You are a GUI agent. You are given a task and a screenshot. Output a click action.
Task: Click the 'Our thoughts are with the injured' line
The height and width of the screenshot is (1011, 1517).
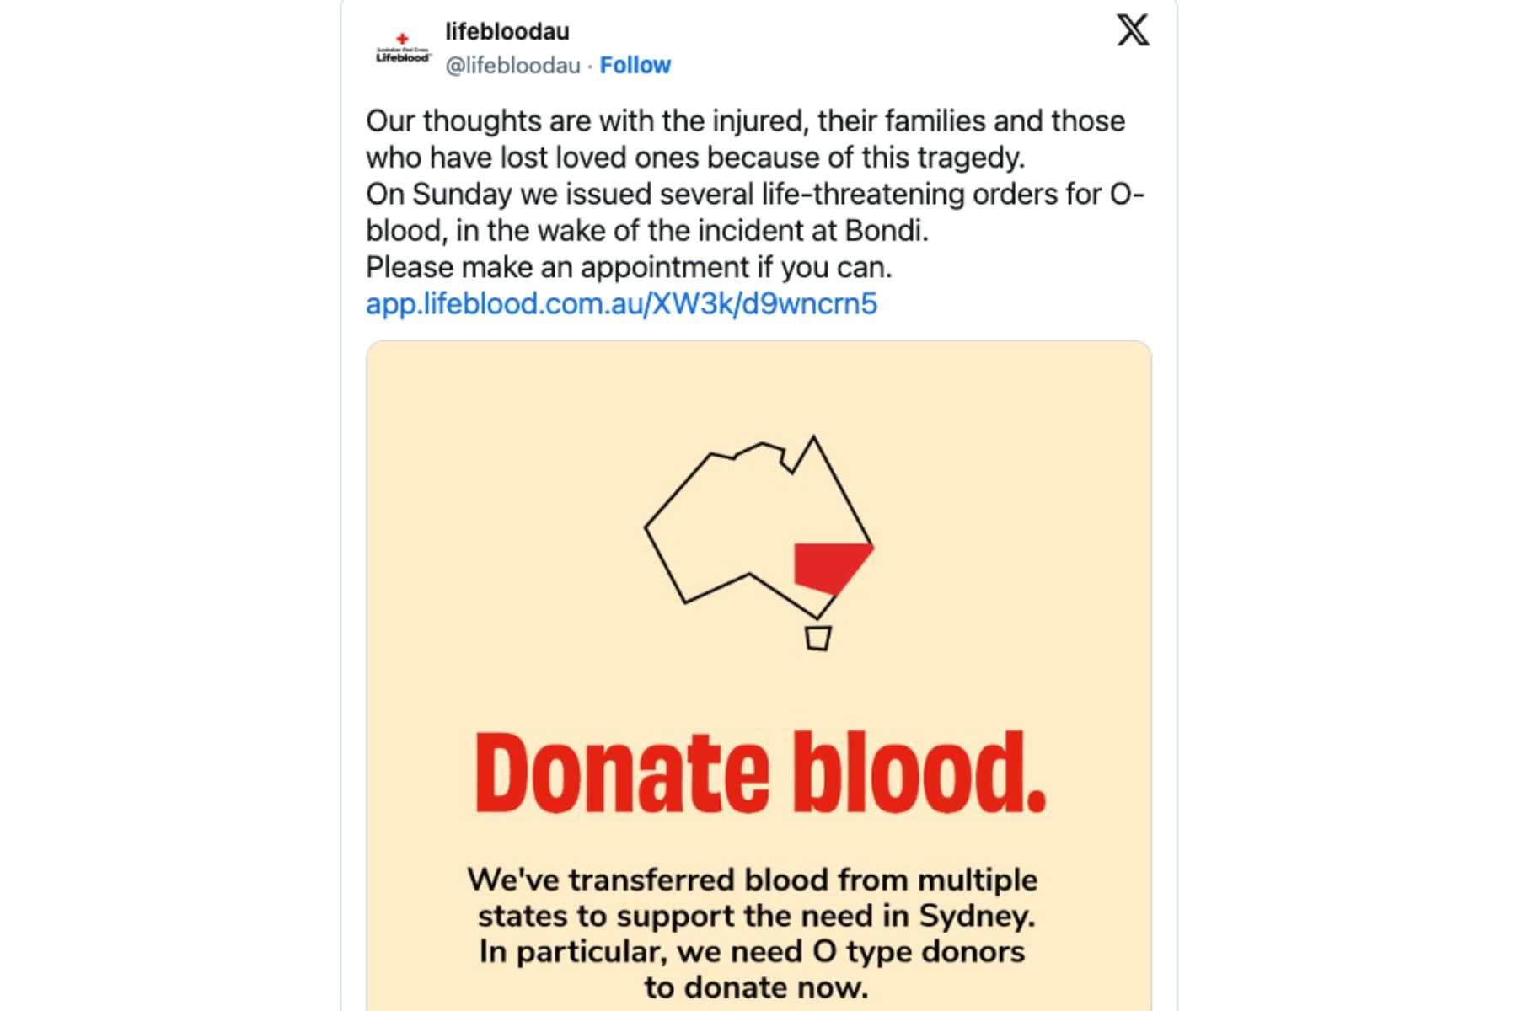[x=745, y=120]
